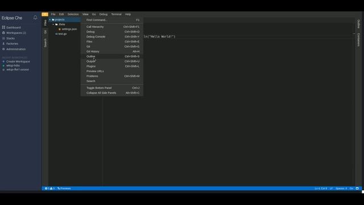Choose Preview URLs in the View menu

pyautogui.click(x=112, y=71)
